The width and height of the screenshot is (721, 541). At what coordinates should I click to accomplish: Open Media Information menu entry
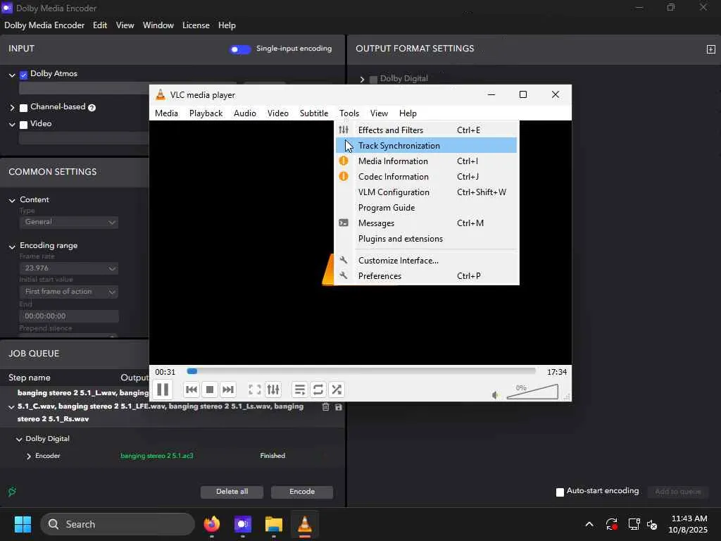426,161
